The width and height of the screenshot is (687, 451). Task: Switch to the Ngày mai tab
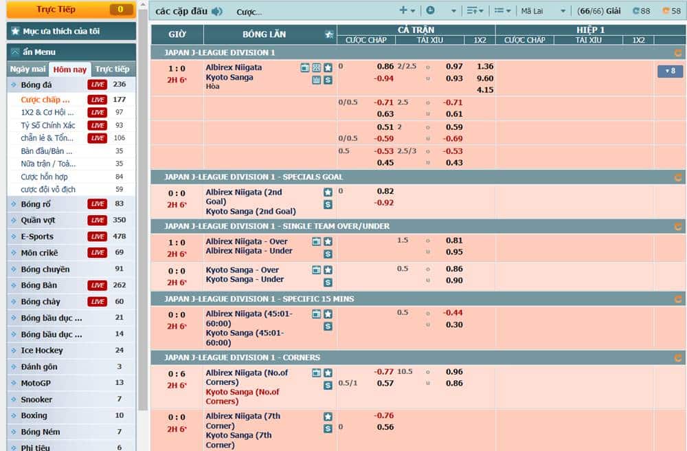[x=27, y=69]
